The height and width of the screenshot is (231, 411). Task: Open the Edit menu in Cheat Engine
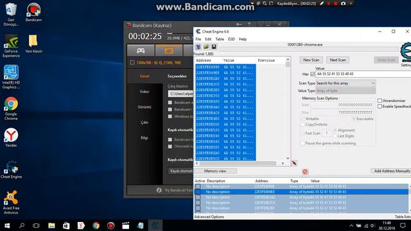(x=208, y=39)
